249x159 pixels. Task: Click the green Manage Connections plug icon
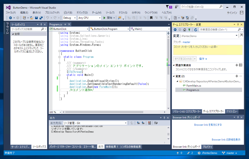tap(189, 30)
